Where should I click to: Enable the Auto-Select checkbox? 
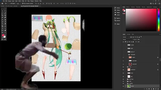[10, 3]
